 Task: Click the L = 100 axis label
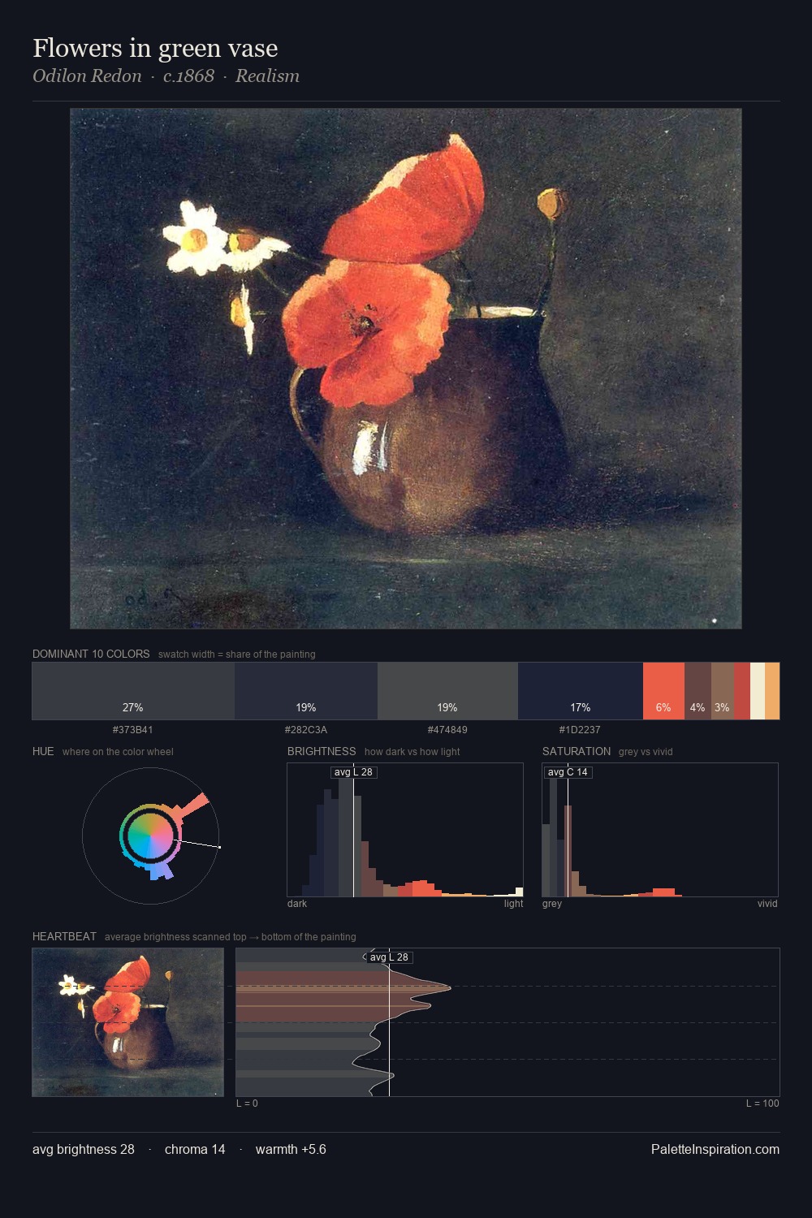coord(762,1104)
